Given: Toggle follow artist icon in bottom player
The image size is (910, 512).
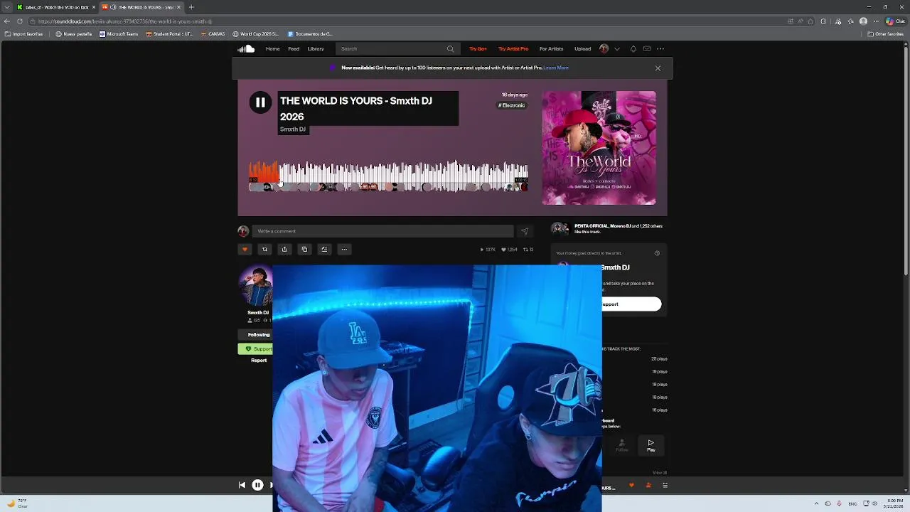Looking at the screenshot, I should [x=648, y=486].
